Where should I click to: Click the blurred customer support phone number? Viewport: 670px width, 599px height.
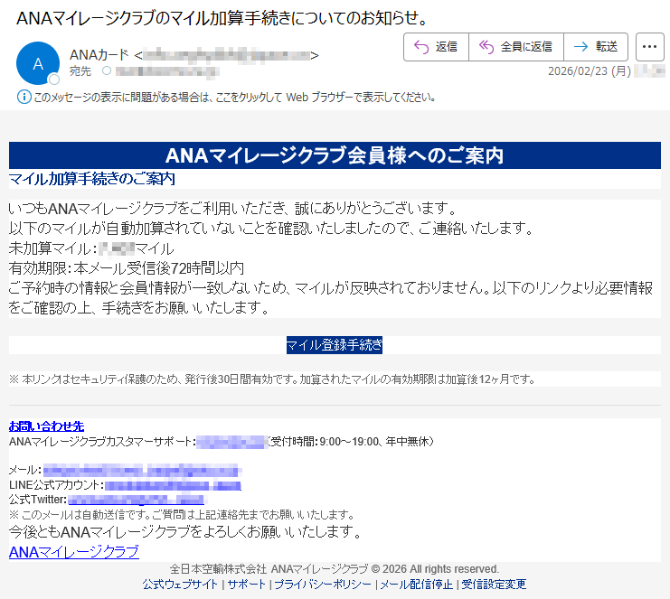coord(231,442)
